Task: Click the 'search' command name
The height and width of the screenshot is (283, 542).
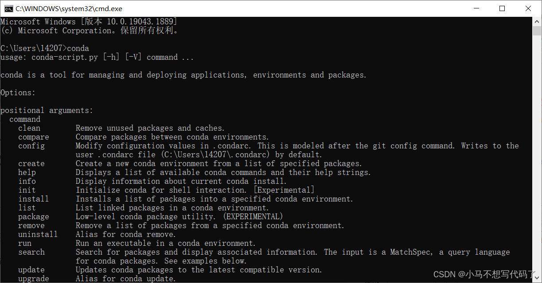Action: pyautogui.click(x=31, y=252)
